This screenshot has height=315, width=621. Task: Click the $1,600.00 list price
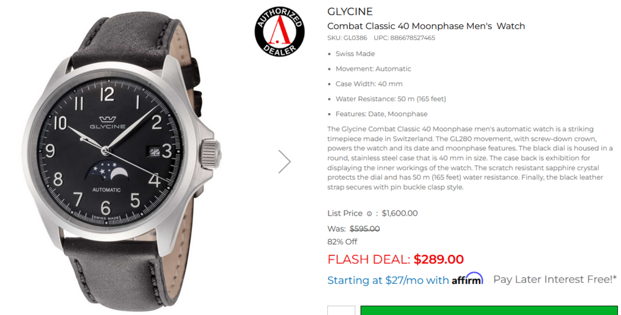(x=399, y=214)
